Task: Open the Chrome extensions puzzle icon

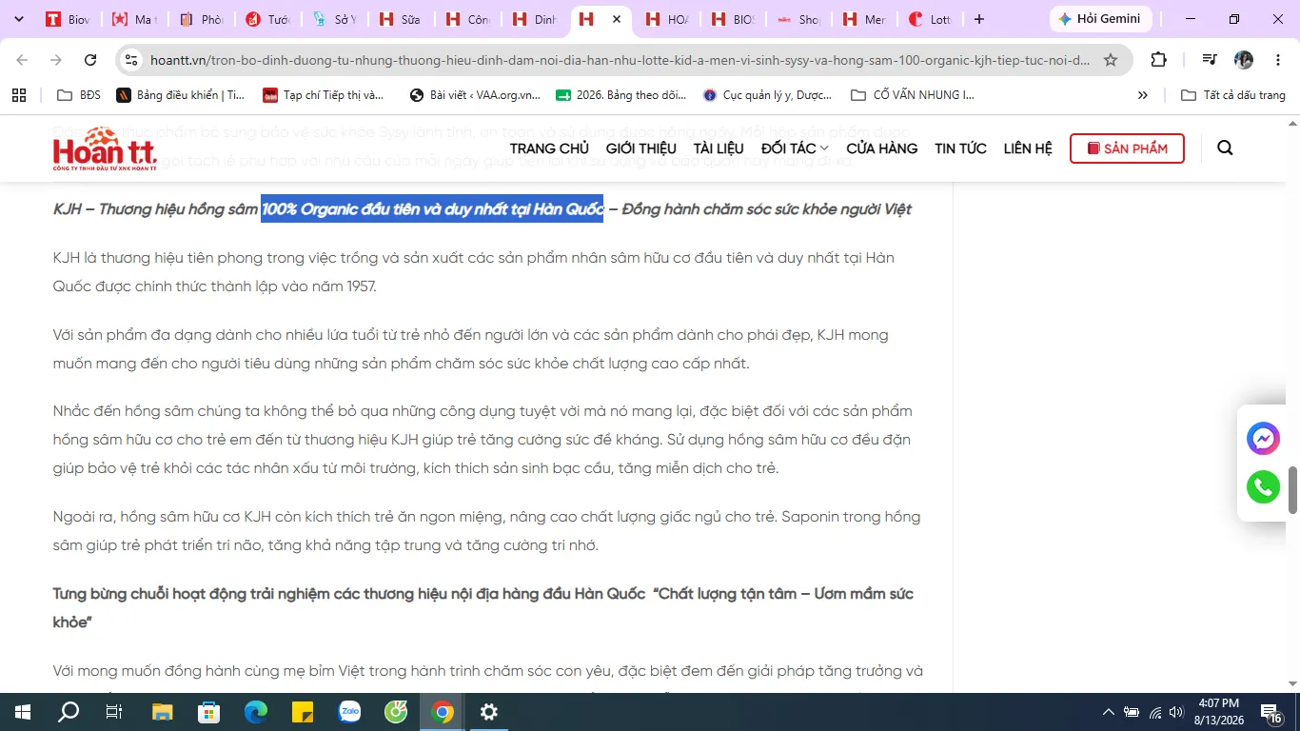Action: (1158, 60)
